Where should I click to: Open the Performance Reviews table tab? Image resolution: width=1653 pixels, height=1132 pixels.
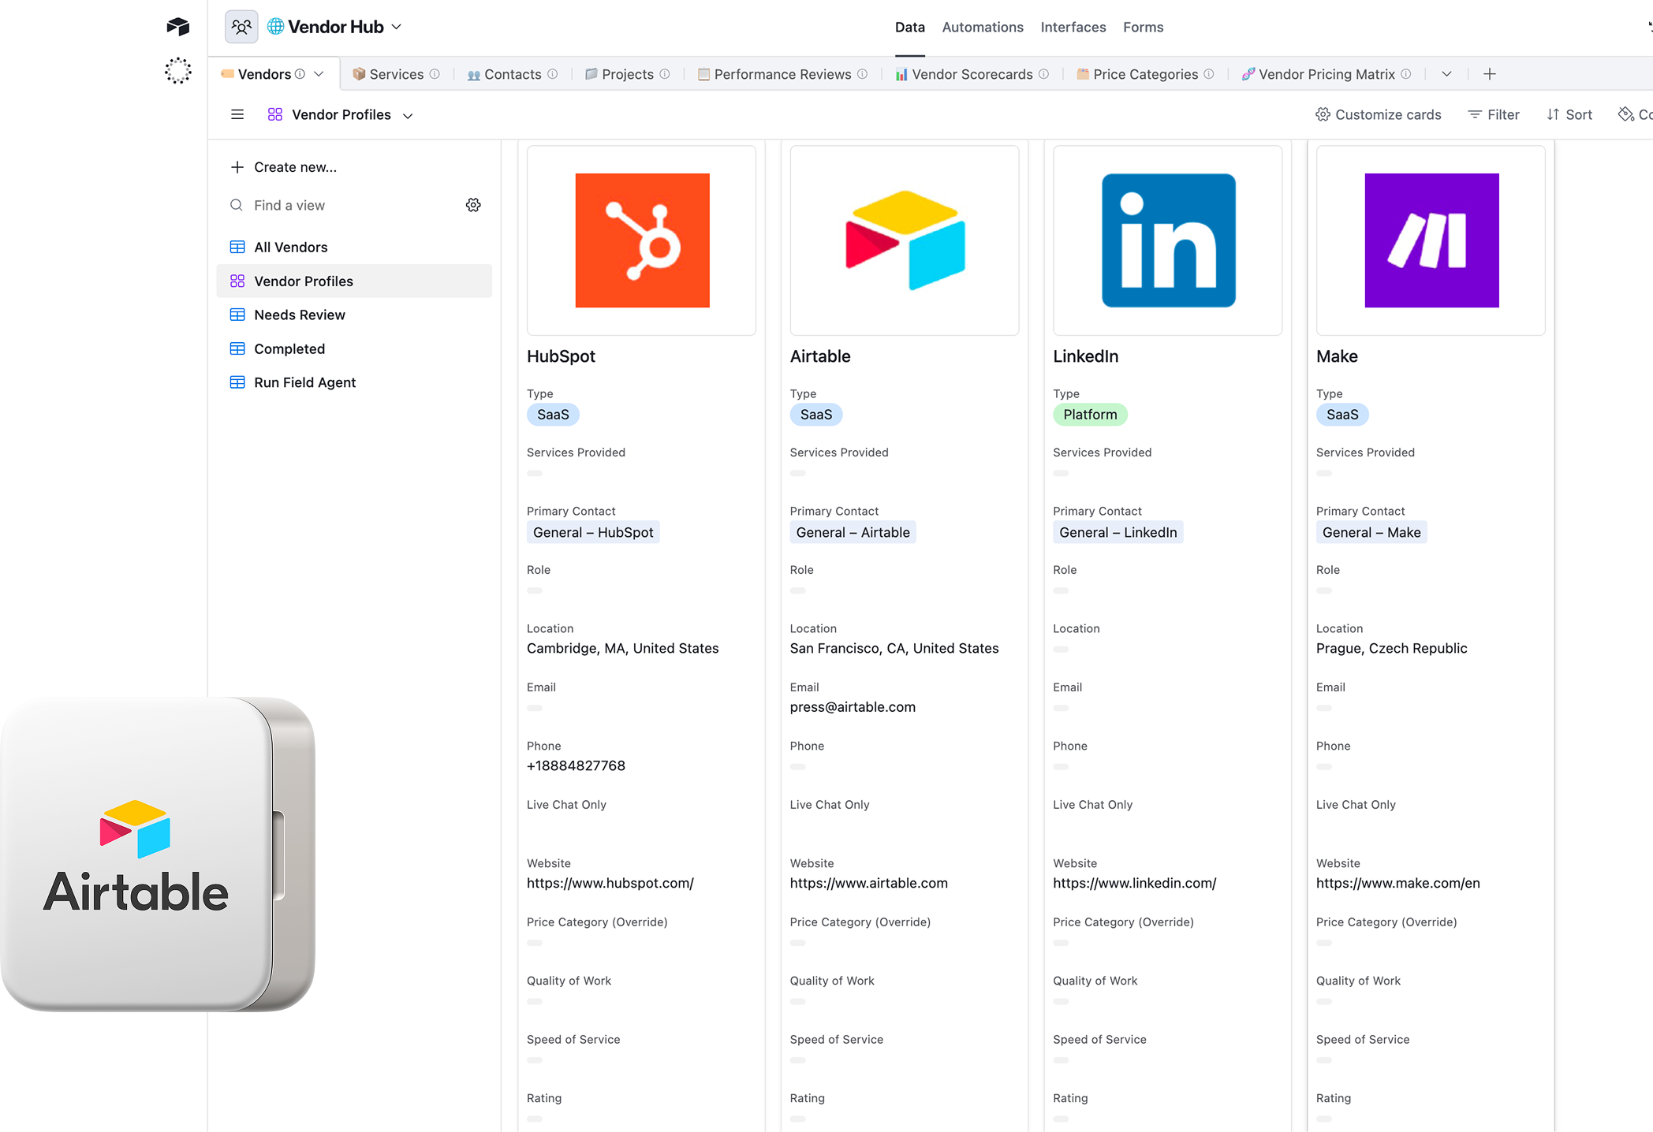(x=782, y=74)
